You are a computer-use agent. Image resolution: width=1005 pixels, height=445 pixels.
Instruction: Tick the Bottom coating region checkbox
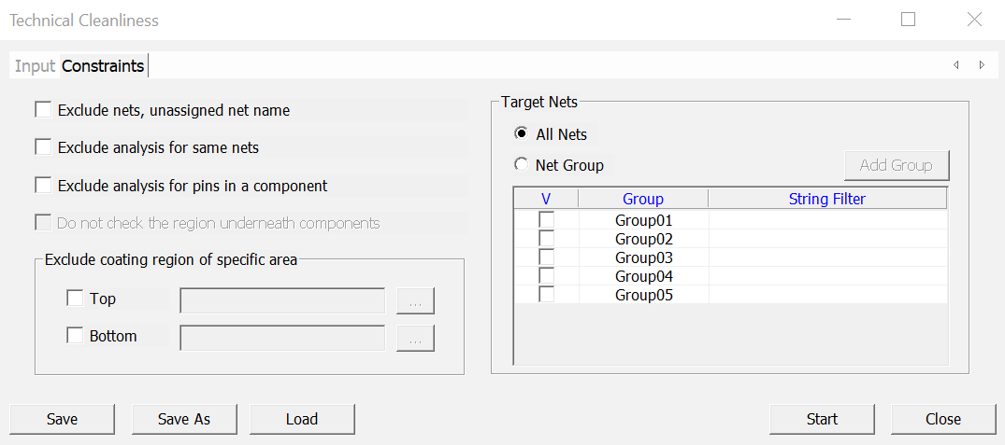tap(75, 336)
